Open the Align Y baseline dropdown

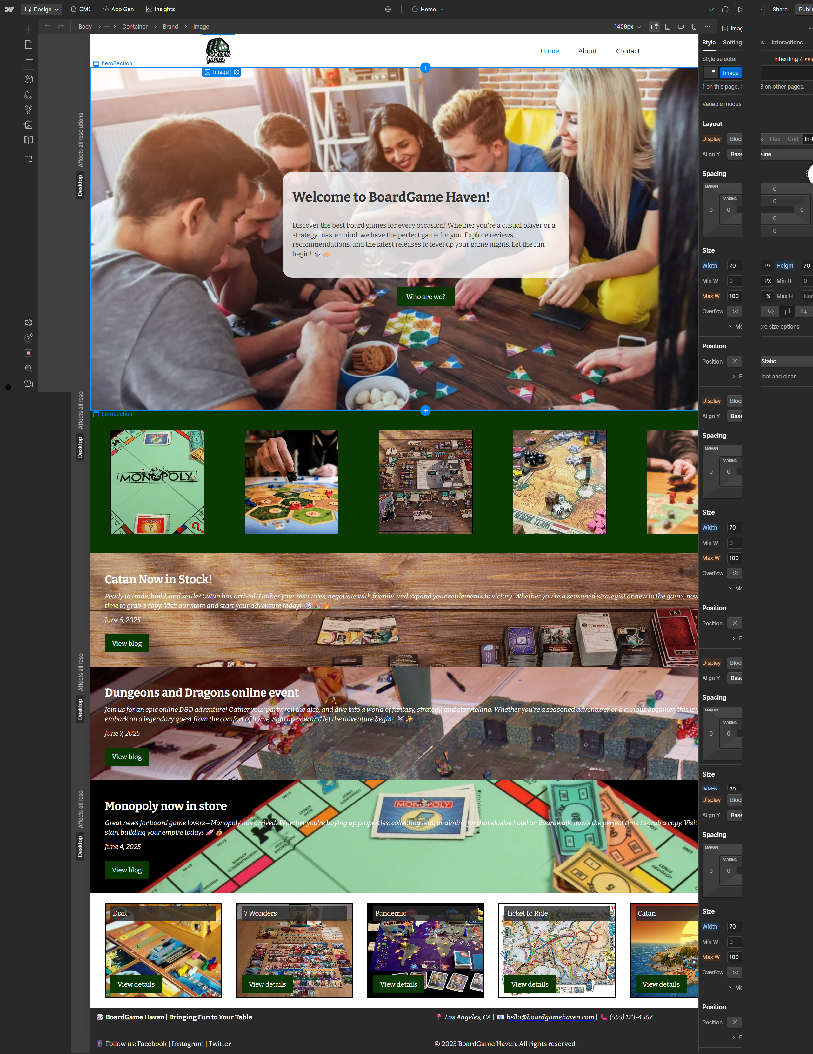click(x=786, y=154)
